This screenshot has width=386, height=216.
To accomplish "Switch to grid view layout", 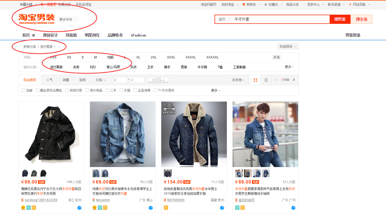I will [x=255, y=80].
